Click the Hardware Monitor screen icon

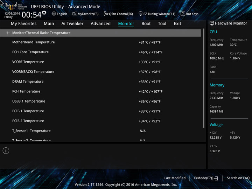pyautogui.click(x=212, y=23)
